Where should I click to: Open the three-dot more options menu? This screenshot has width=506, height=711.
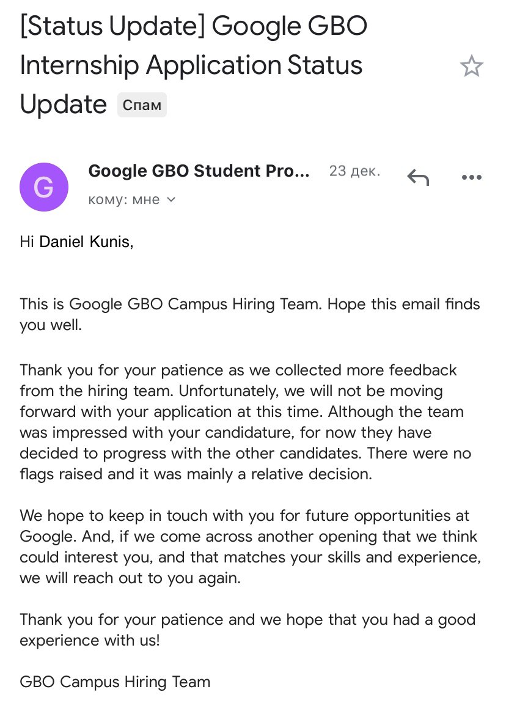click(x=472, y=177)
